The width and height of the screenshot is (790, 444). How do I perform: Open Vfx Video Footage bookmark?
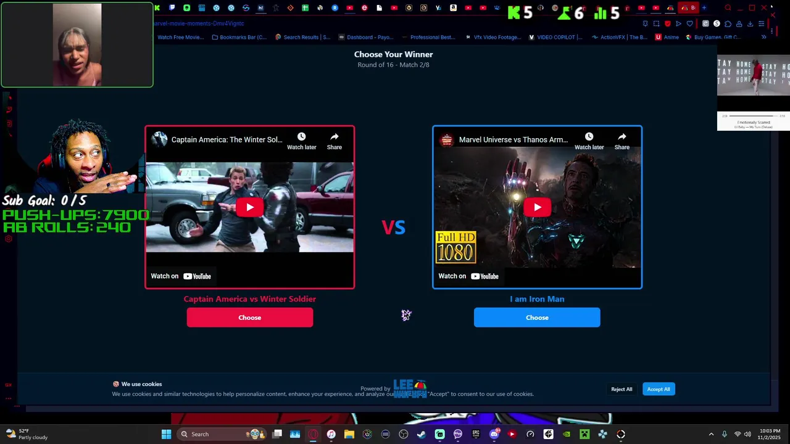[493, 37]
